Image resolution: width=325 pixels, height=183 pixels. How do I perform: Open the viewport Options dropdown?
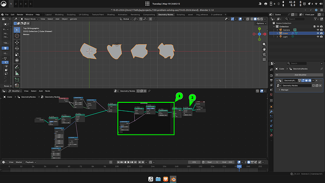point(261,24)
